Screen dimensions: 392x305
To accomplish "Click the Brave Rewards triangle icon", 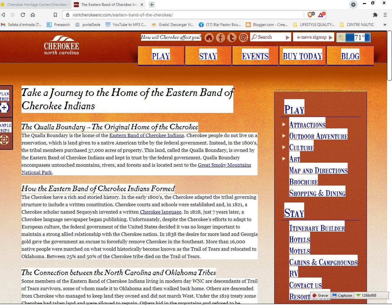I will pos(321,15).
